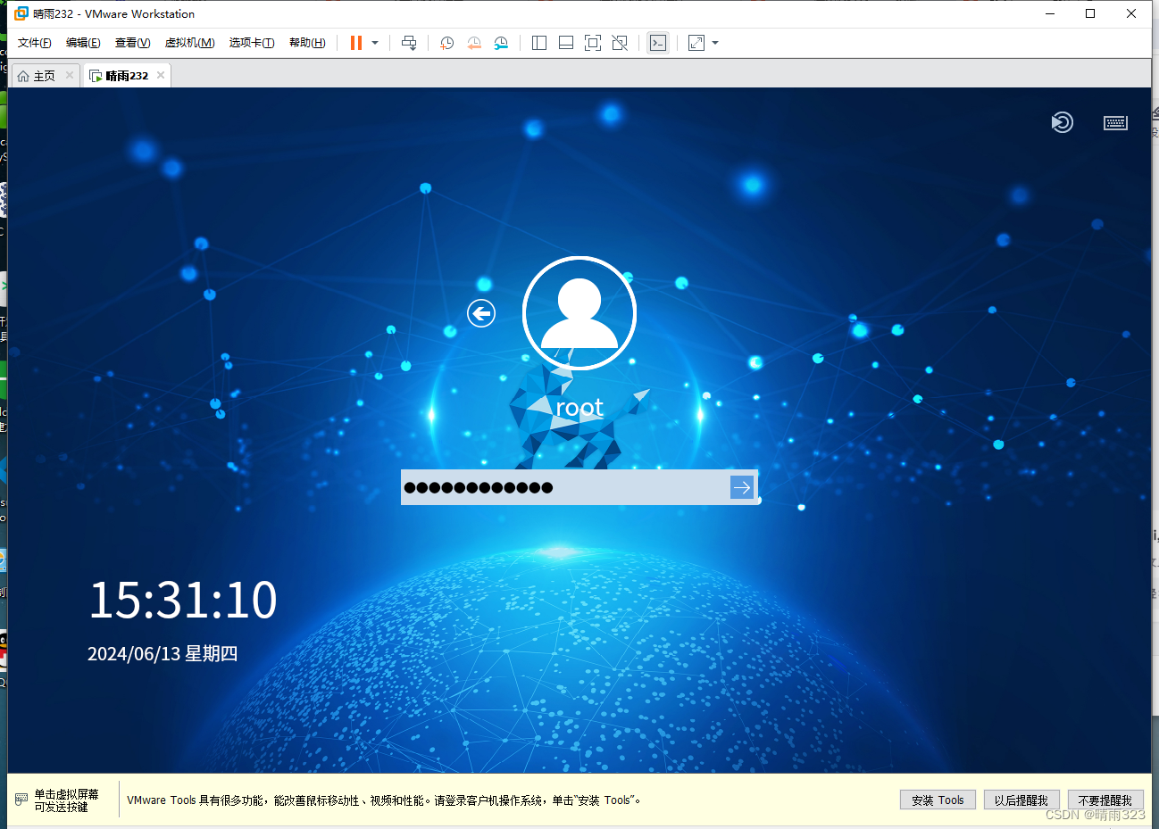Switch to Unity mode icon

coord(620,43)
